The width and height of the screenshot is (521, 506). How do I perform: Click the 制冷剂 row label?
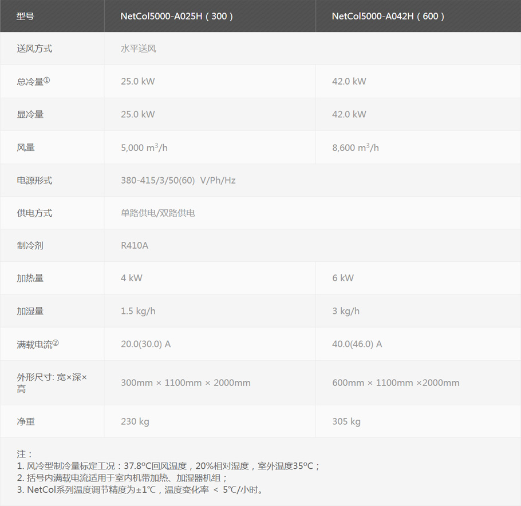pyautogui.click(x=30, y=245)
